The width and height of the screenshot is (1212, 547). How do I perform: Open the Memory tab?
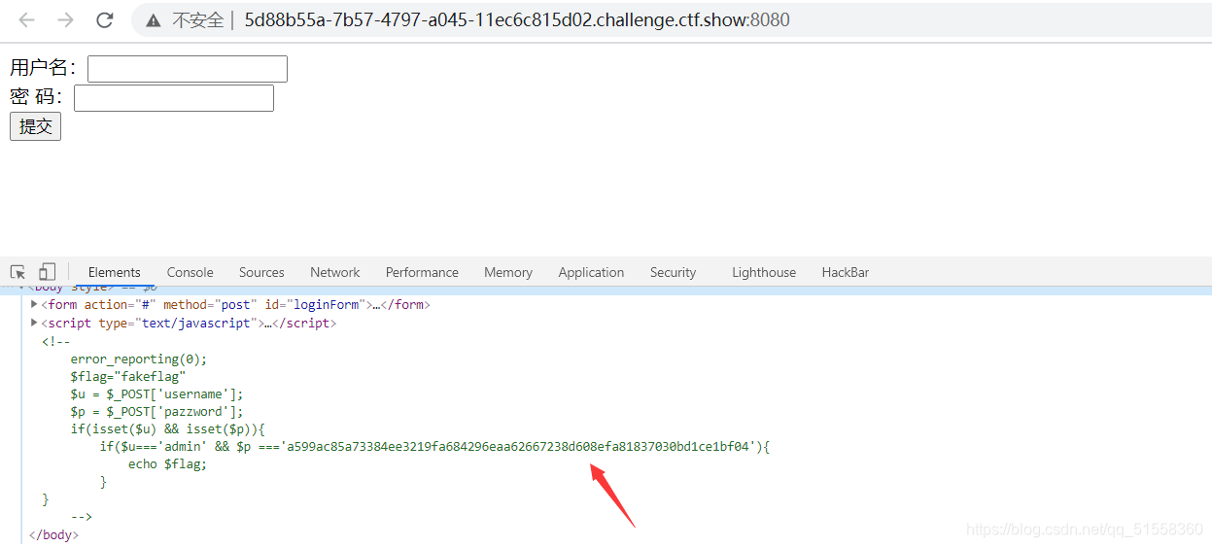508,272
